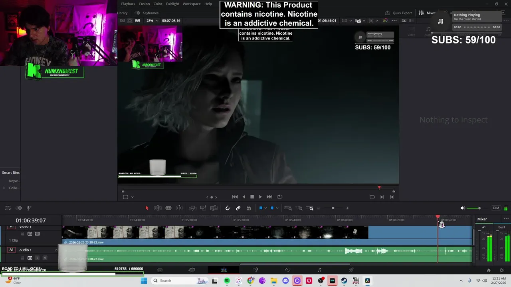
Task: Click the timeline zoom out minus
Action: [318, 208]
